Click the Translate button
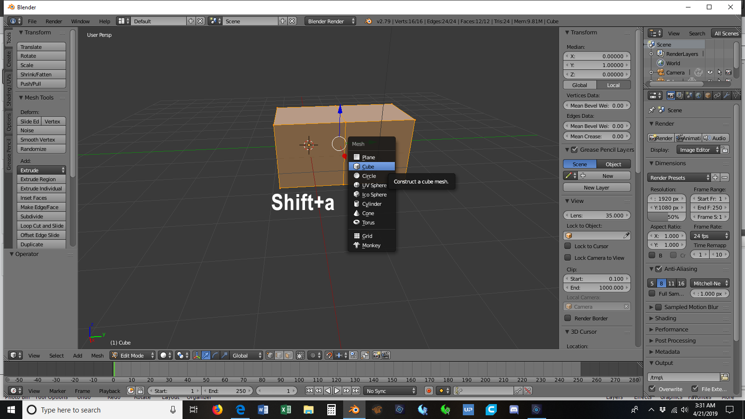The image size is (745, 419). point(41,47)
